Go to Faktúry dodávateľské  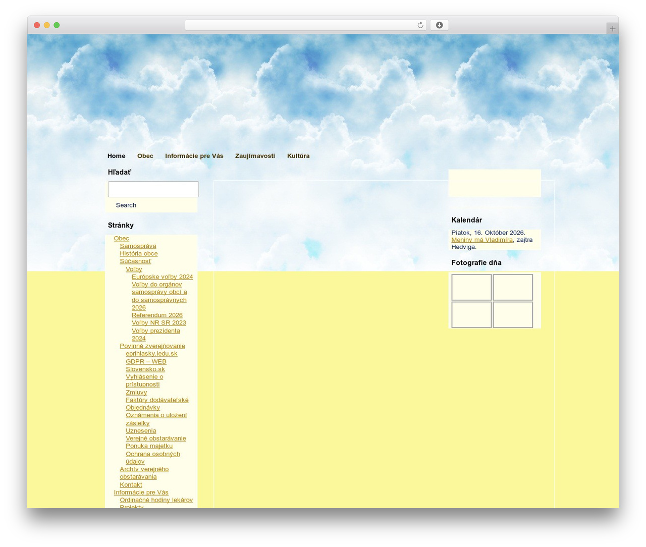click(157, 400)
